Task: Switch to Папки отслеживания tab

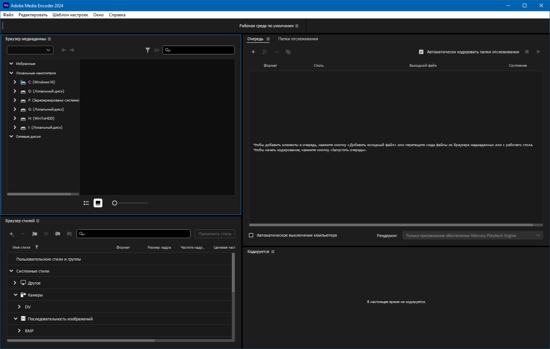Action: coord(298,39)
